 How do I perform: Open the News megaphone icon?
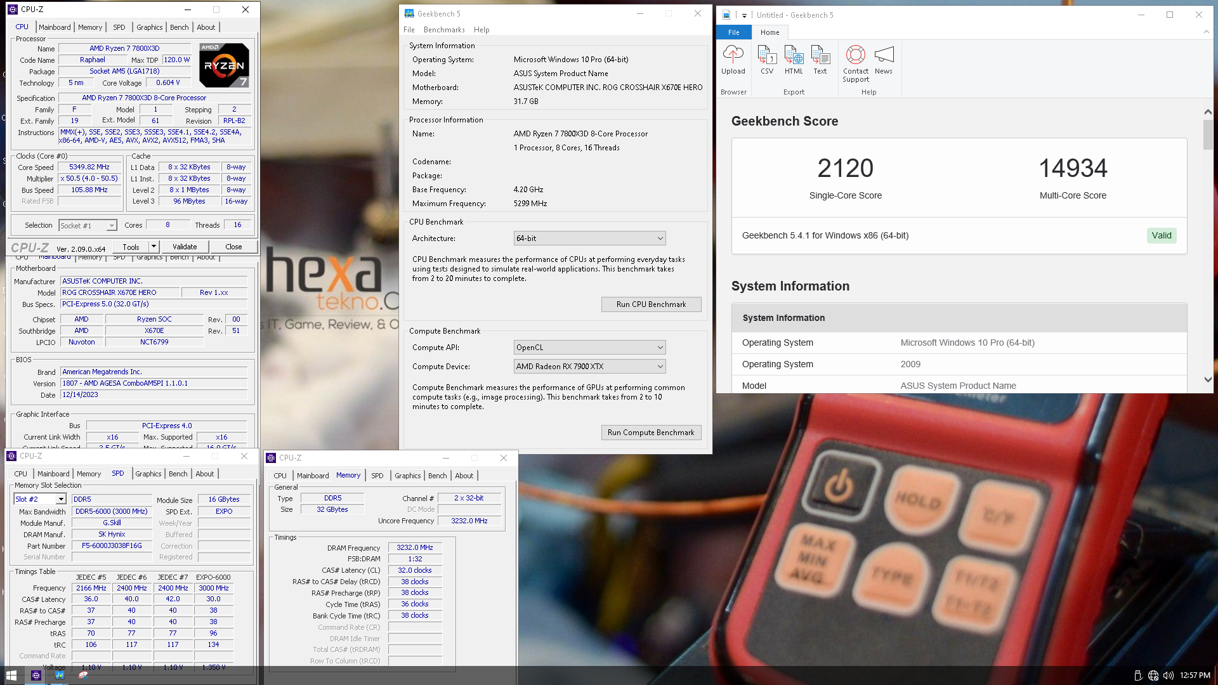click(x=884, y=55)
